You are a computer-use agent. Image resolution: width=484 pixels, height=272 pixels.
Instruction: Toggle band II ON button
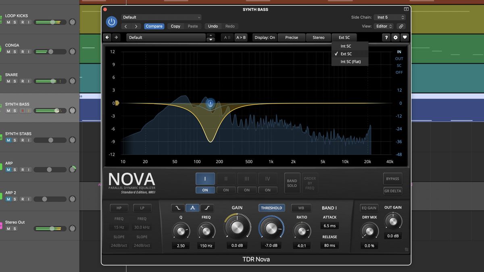(226, 190)
